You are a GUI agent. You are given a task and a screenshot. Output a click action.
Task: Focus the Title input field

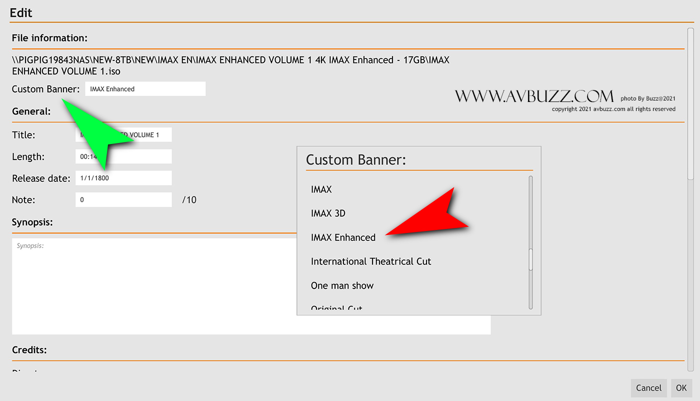click(x=123, y=134)
